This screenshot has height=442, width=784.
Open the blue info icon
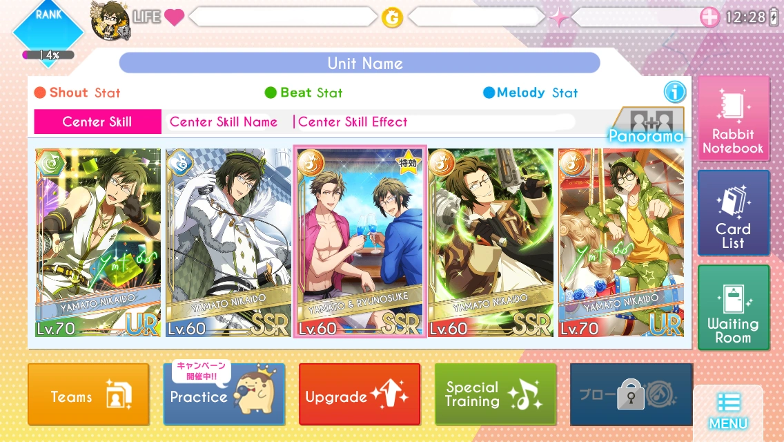674,93
